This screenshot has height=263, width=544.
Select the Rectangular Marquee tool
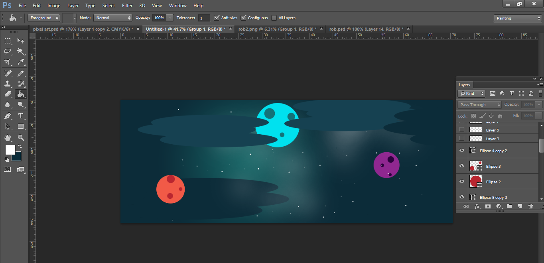(8, 41)
